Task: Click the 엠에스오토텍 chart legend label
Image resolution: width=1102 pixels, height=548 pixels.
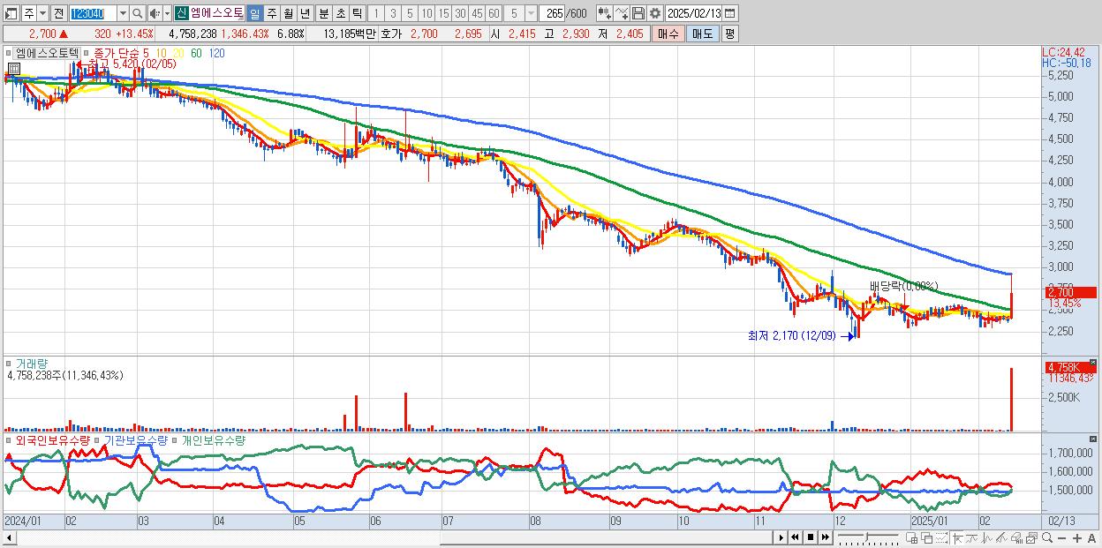Action: tap(47, 53)
